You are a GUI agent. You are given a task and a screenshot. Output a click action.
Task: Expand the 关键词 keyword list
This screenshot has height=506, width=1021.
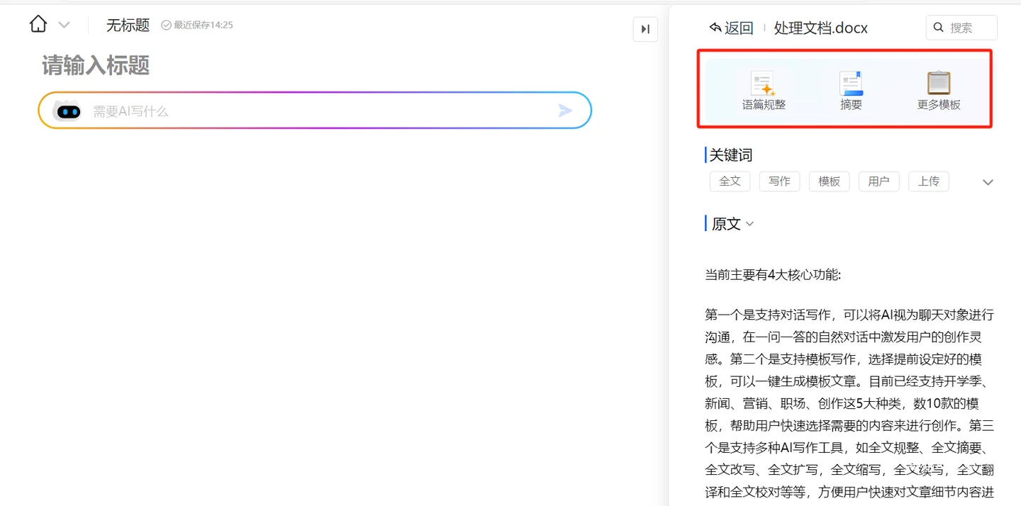988,182
